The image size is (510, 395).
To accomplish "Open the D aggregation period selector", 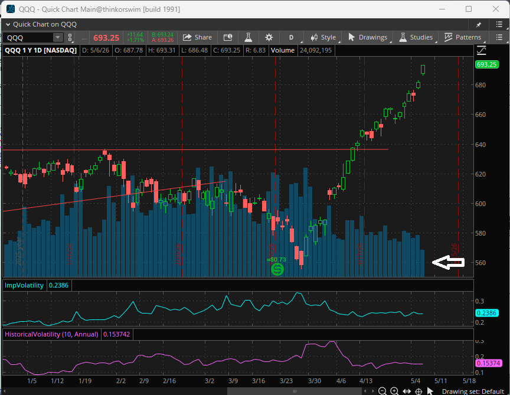I will [x=292, y=37].
